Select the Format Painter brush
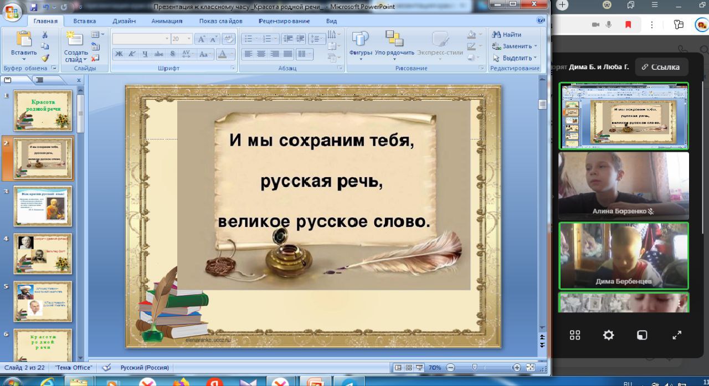709x386 pixels. pyautogui.click(x=45, y=58)
